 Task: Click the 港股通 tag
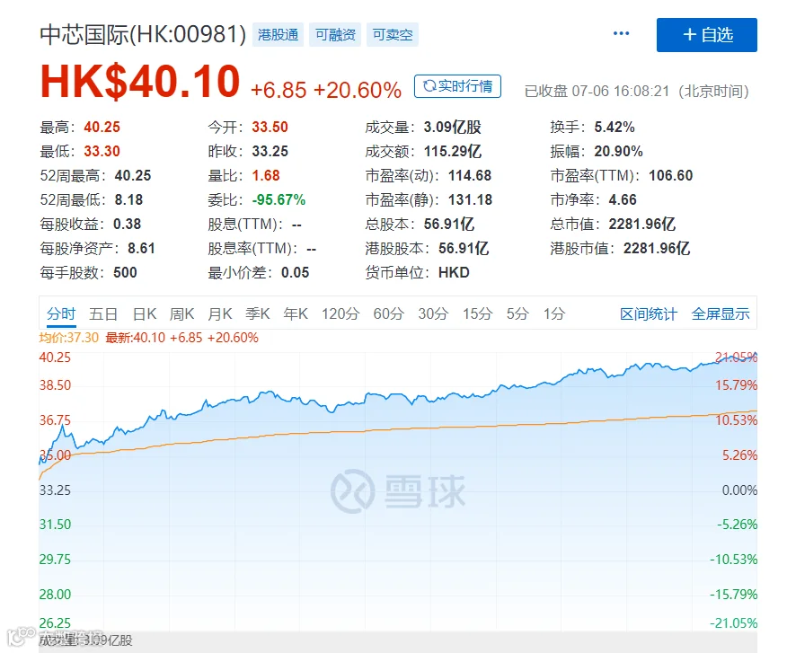point(279,35)
